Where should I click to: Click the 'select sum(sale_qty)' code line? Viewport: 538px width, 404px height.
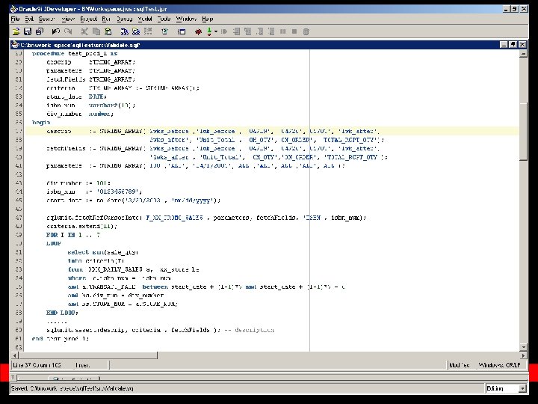click(x=103, y=252)
